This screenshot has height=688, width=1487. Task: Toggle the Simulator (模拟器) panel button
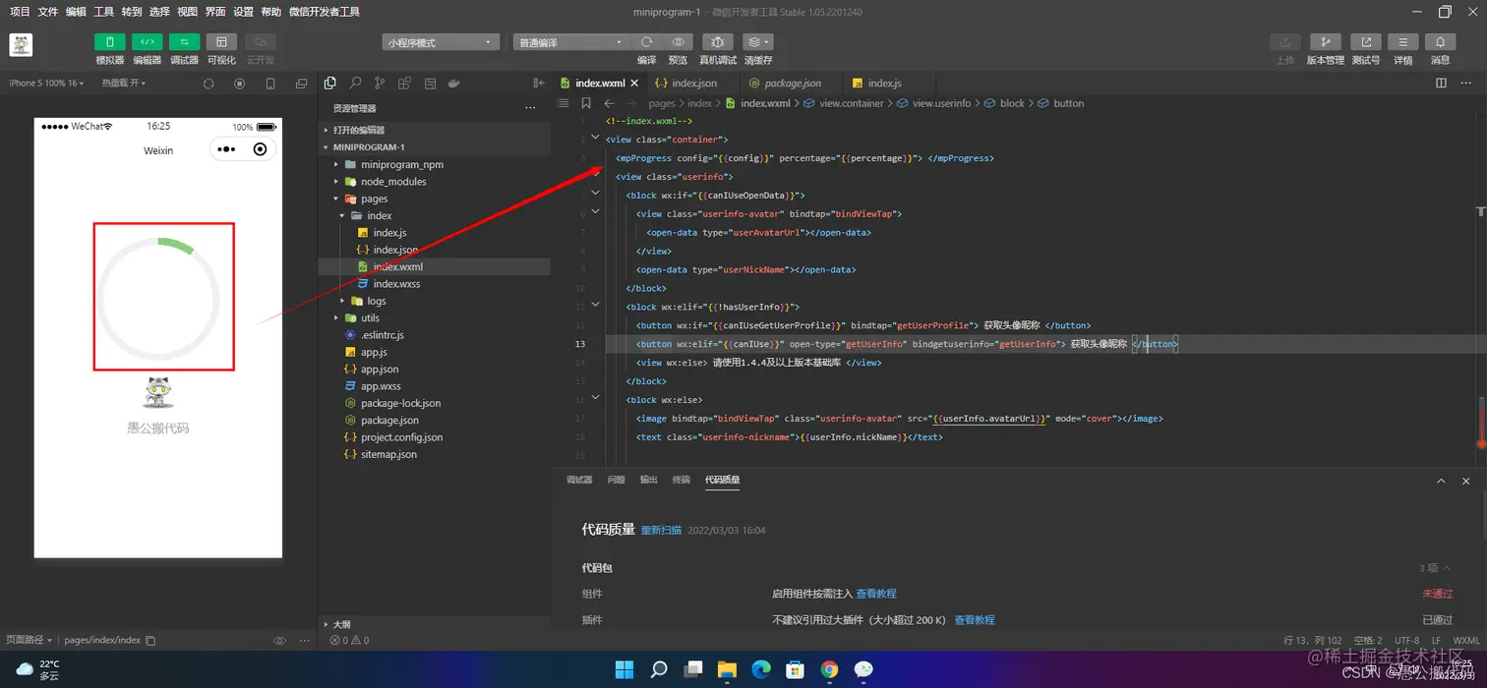point(109,42)
